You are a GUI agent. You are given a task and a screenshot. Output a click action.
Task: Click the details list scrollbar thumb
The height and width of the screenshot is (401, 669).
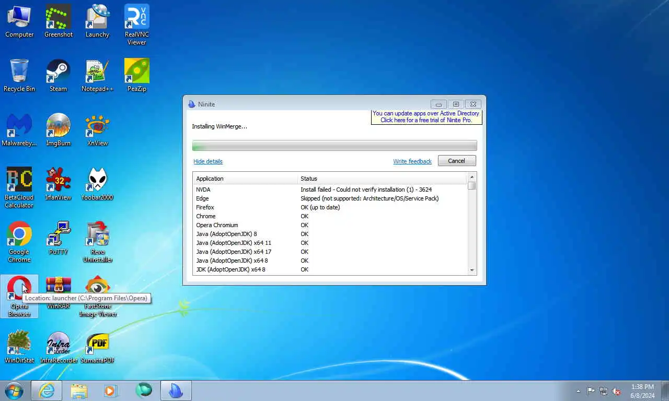[x=472, y=185]
